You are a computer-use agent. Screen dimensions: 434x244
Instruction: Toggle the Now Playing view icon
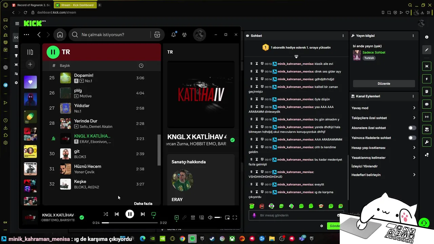177,218
